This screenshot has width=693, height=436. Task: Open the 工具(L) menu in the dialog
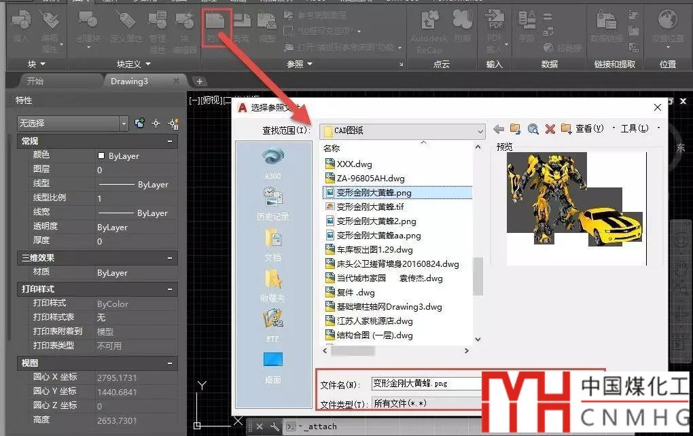[635, 128]
